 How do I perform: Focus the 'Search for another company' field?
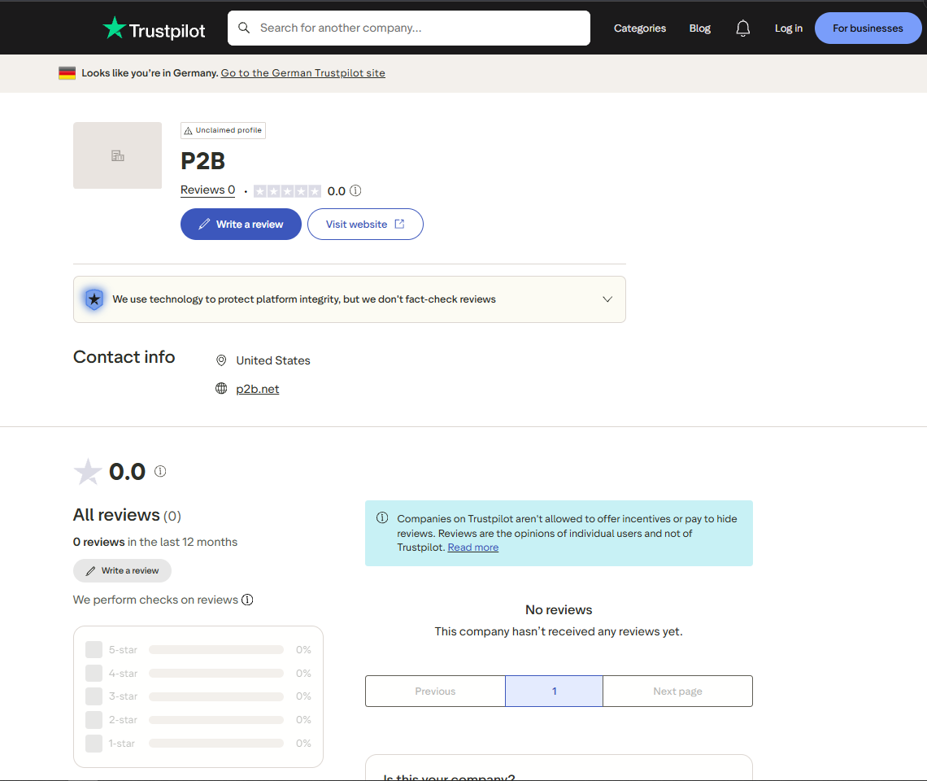point(408,28)
